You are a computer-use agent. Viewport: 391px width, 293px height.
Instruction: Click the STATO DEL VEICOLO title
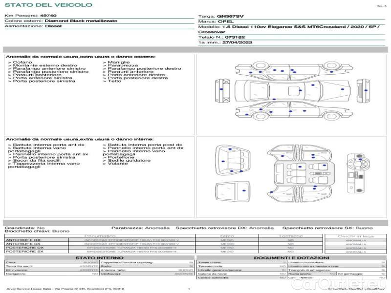[x=48, y=5]
